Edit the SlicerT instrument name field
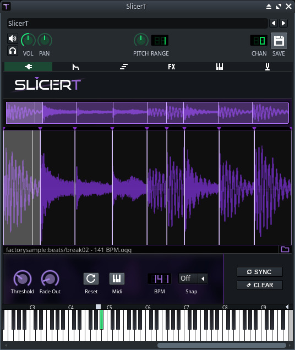Image resolution: width=295 pixels, height=350 pixels. (x=137, y=23)
